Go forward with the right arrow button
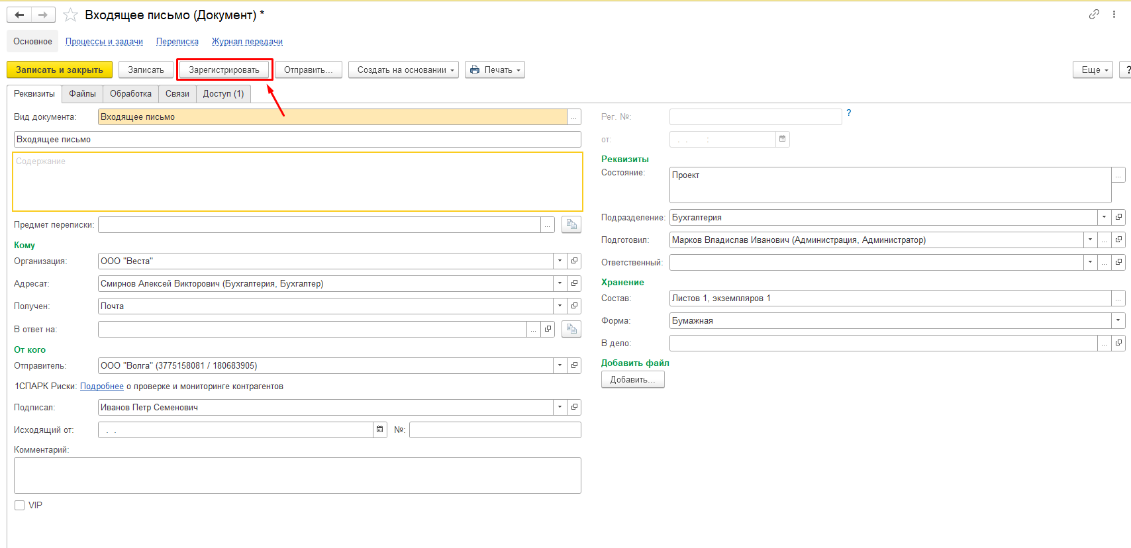The width and height of the screenshot is (1131, 548). point(43,15)
